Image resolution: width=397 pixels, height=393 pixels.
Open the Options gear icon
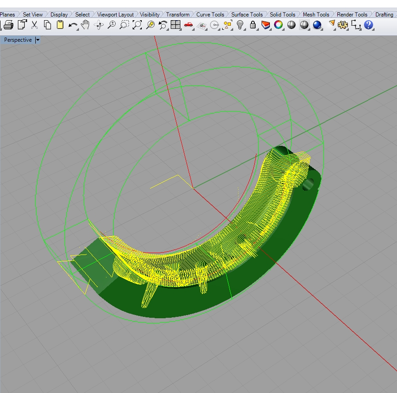[342, 25]
